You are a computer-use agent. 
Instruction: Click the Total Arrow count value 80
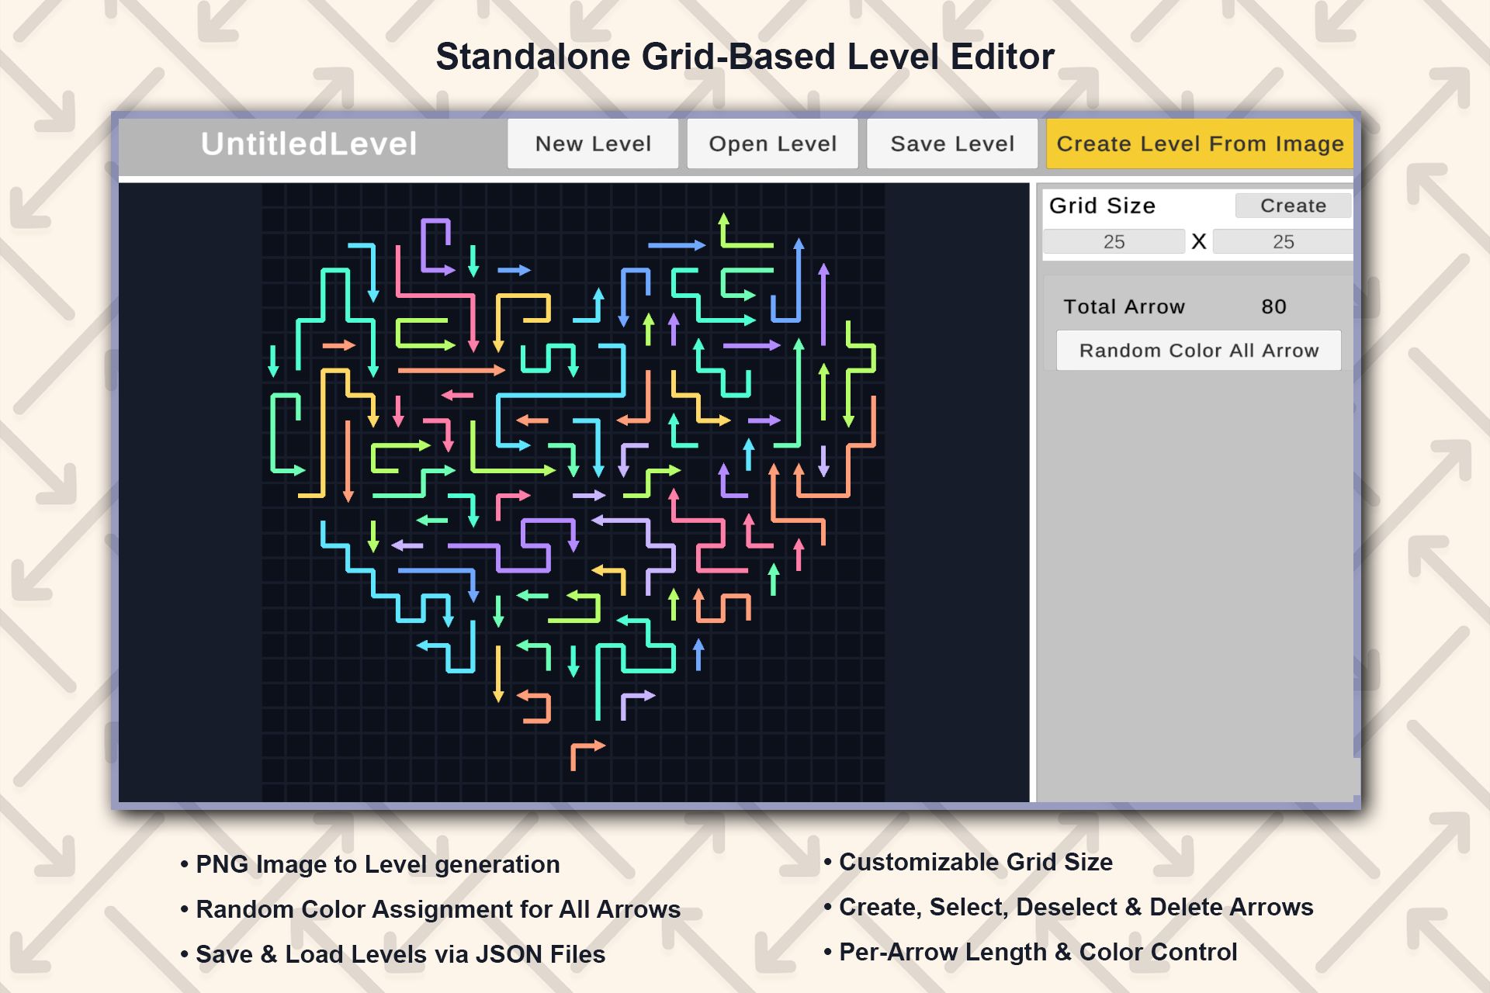(x=1273, y=306)
